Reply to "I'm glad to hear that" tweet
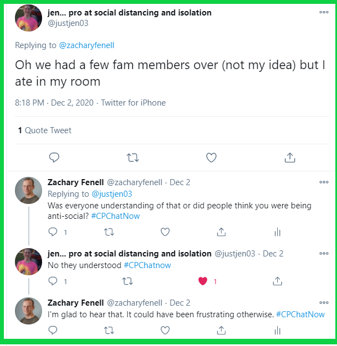Image resolution: width=337 pixels, height=346 pixels. tap(53, 330)
